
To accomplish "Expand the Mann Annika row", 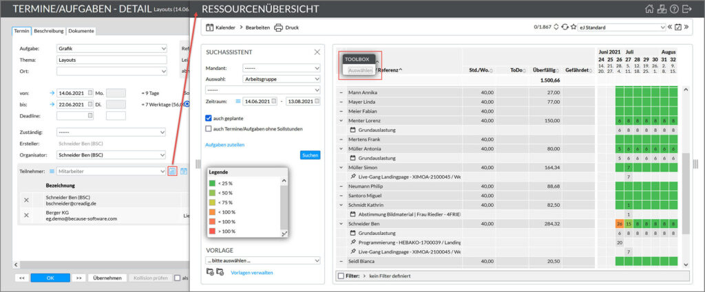I will click(x=341, y=92).
